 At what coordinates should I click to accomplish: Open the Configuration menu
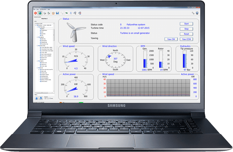click(x=43, y=9)
